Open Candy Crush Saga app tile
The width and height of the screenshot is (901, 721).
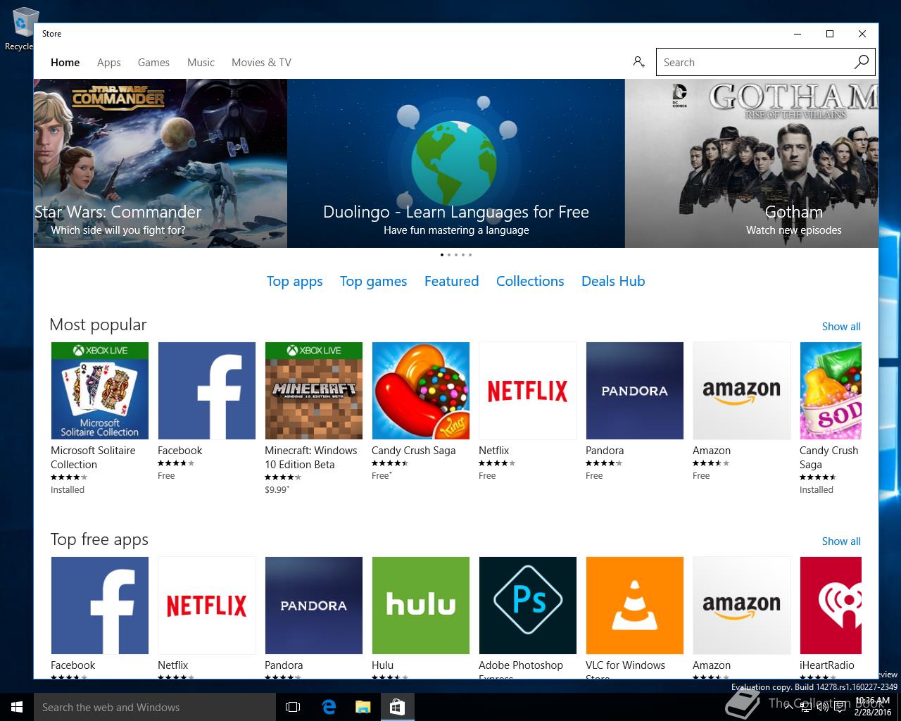point(421,391)
